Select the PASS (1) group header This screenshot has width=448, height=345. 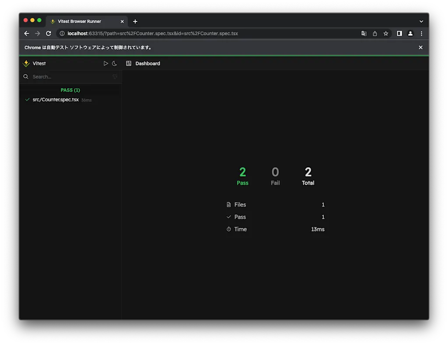[x=70, y=90]
